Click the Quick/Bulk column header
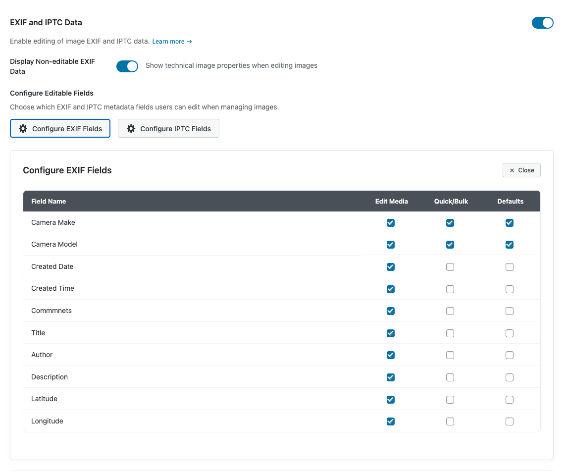Viewport: 566px width, 472px height. (x=451, y=202)
